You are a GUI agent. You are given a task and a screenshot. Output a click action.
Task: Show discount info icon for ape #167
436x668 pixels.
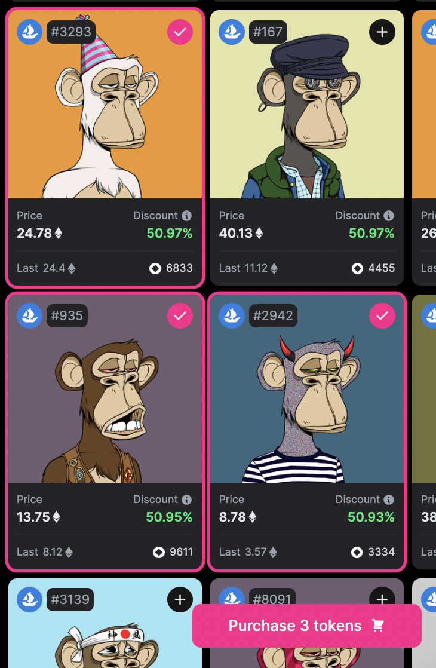pyautogui.click(x=389, y=216)
